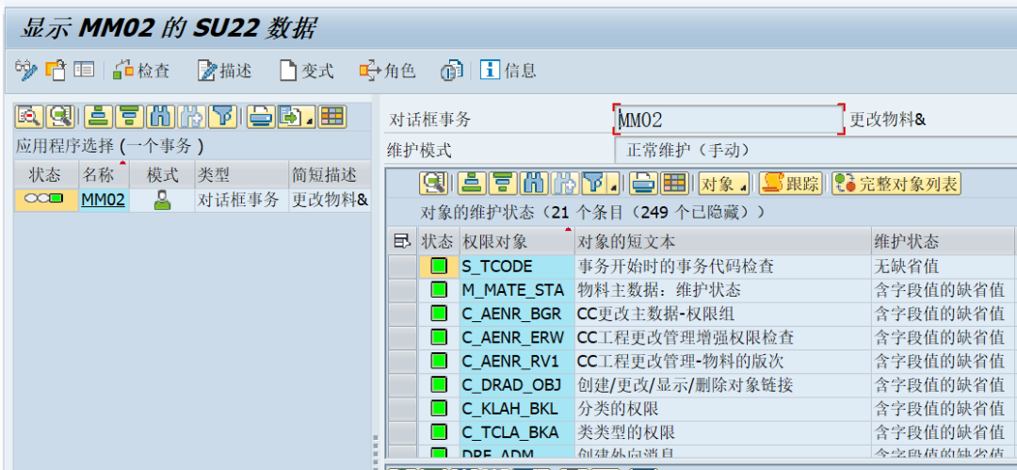Image resolution: width=1017 pixels, height=470 pixels.
Task: Open 描述 description editor
Action: tap(224, 70)
